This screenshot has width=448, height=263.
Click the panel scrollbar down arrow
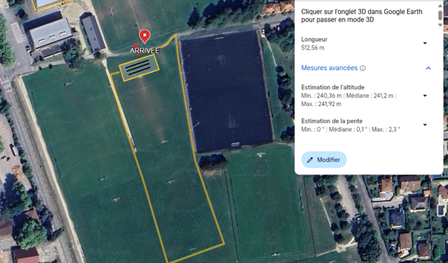440,25
